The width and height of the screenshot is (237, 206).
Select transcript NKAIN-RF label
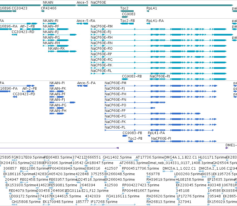point(51,26)
